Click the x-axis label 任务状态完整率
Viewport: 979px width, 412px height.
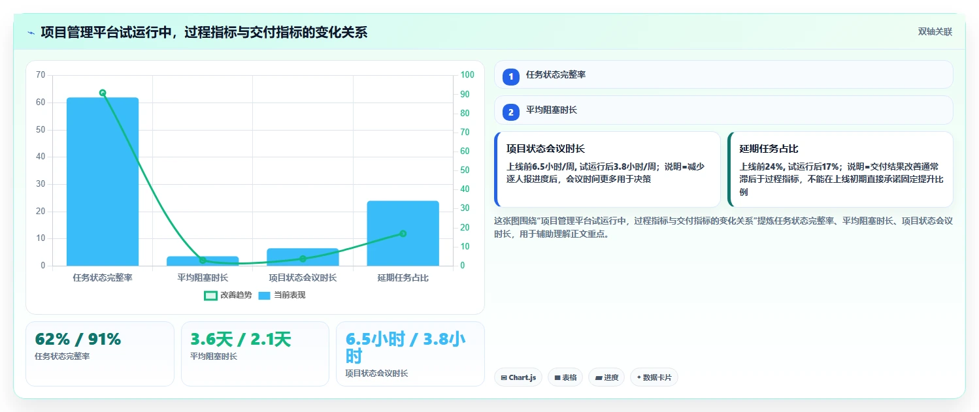103,277
